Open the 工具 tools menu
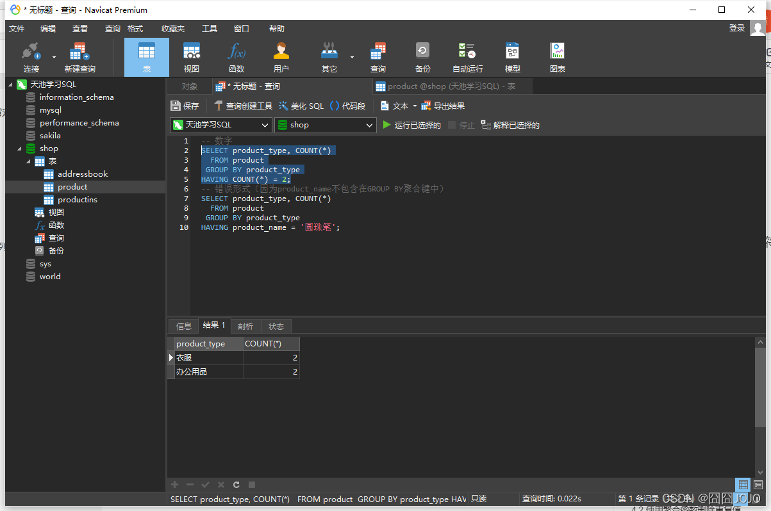The image size is (771, 511). (210, 29)
